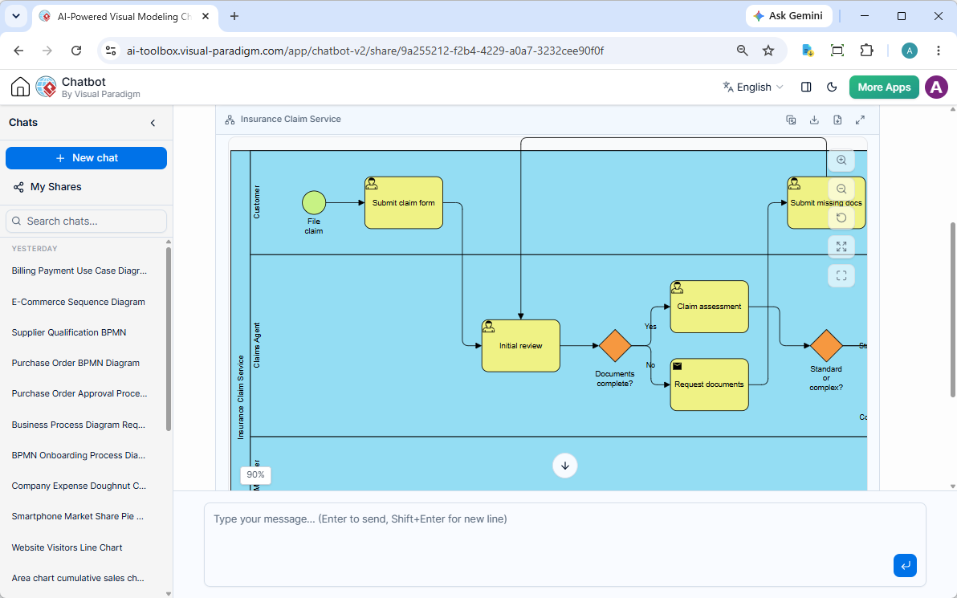Switch to dark mode with moon icon

tap(832, 87)
